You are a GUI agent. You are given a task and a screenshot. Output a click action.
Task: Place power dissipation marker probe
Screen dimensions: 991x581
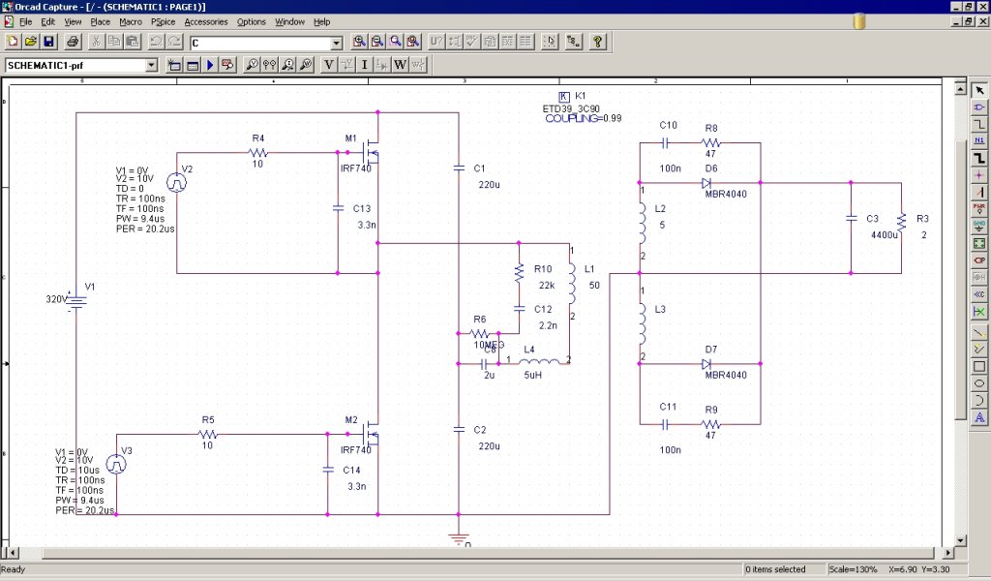click(x=306, y=65)
